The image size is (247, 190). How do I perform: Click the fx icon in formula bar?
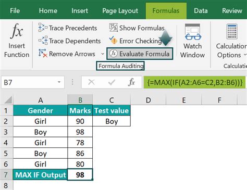(131, 82)
